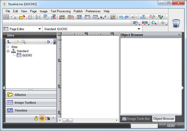Click the Paste icon in toolbar
This screenshot has height=131, width=187.
53,17
